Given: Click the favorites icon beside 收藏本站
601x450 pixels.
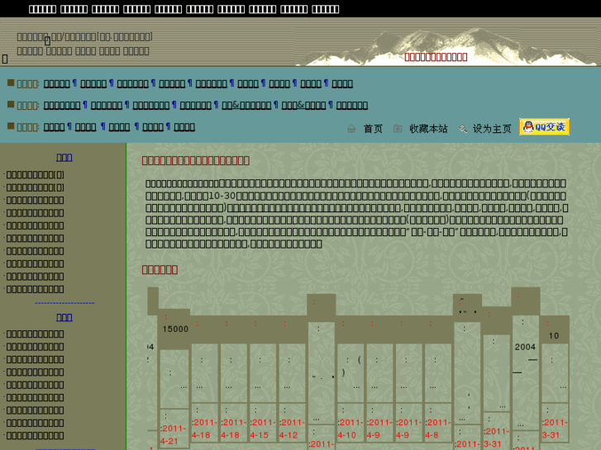Looking at the screenshot, I should [398, 129].
